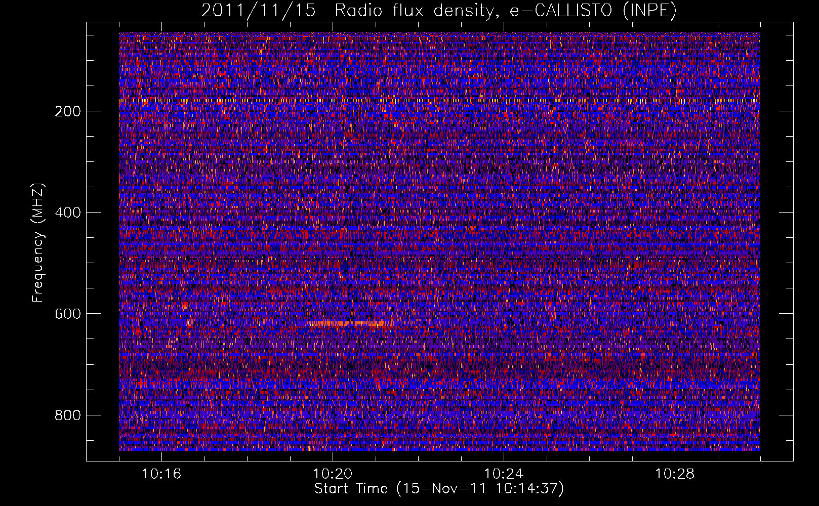Screen dimensions: 819x506
Task: Click the 800 frequency tick label
Action: click(68, 415)
